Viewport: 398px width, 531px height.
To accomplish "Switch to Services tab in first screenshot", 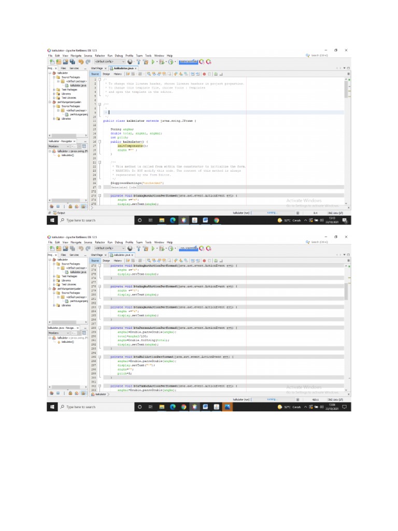I will (x=74, y=68).
